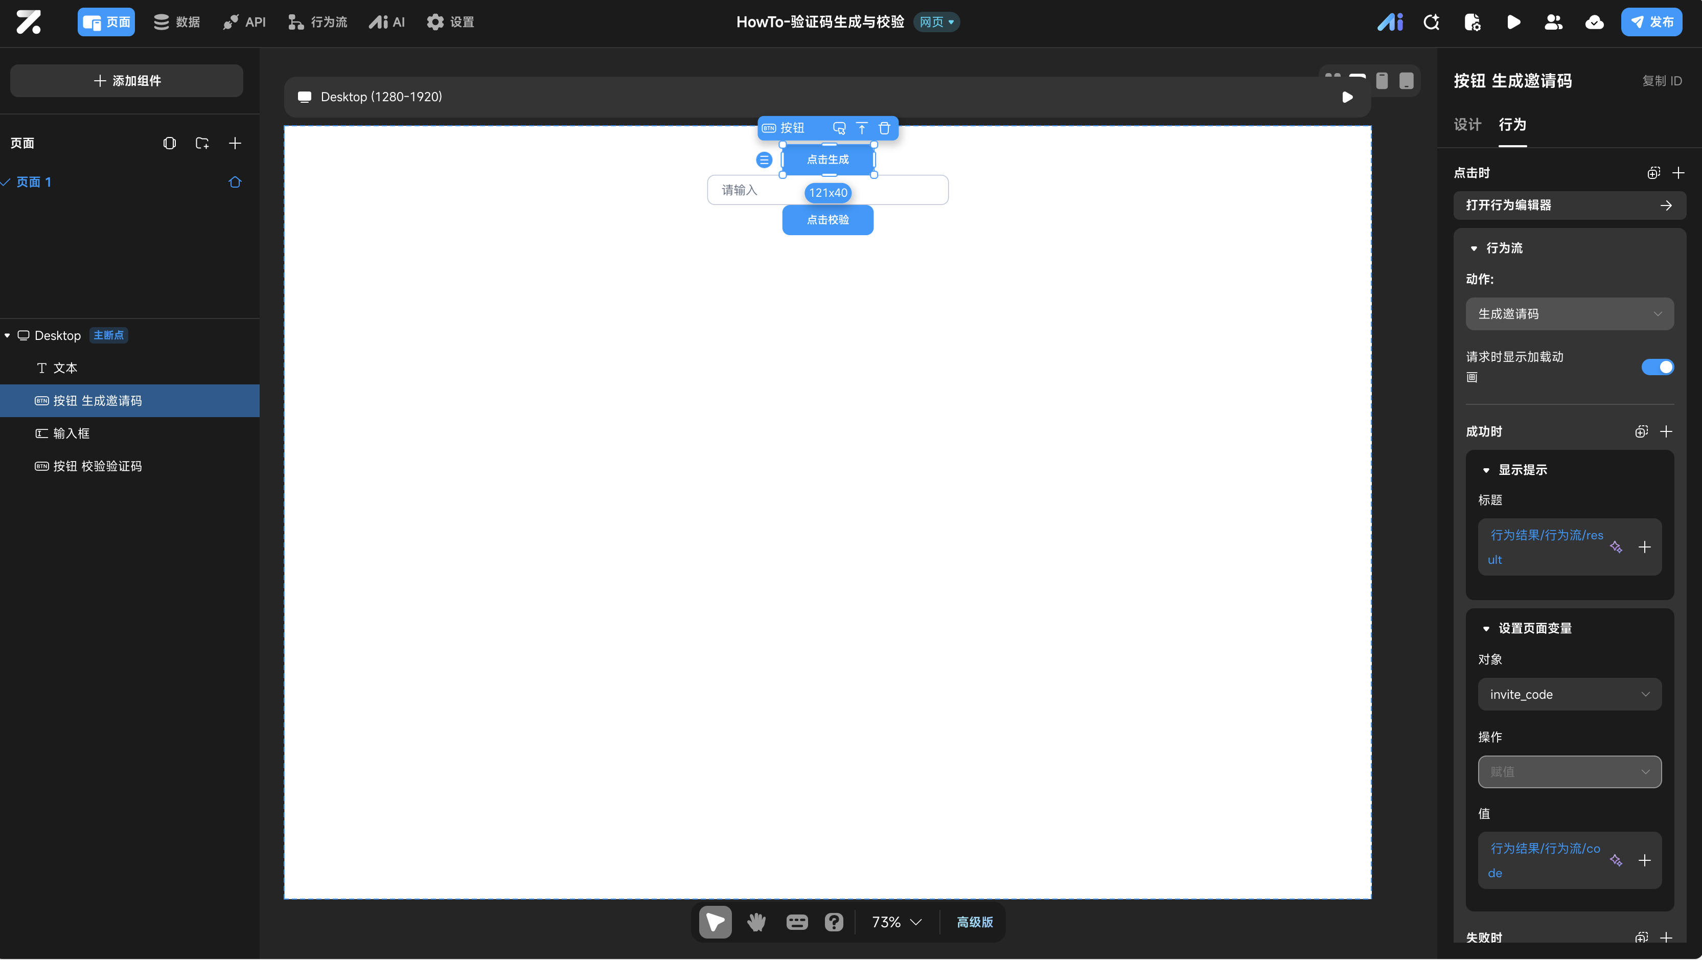Click the help question mark icon
Viewport: 1702px width, 960px height.
tap(834, 922)
